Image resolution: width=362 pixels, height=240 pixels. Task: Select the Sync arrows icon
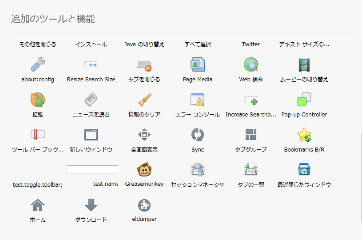click(198, 135)
